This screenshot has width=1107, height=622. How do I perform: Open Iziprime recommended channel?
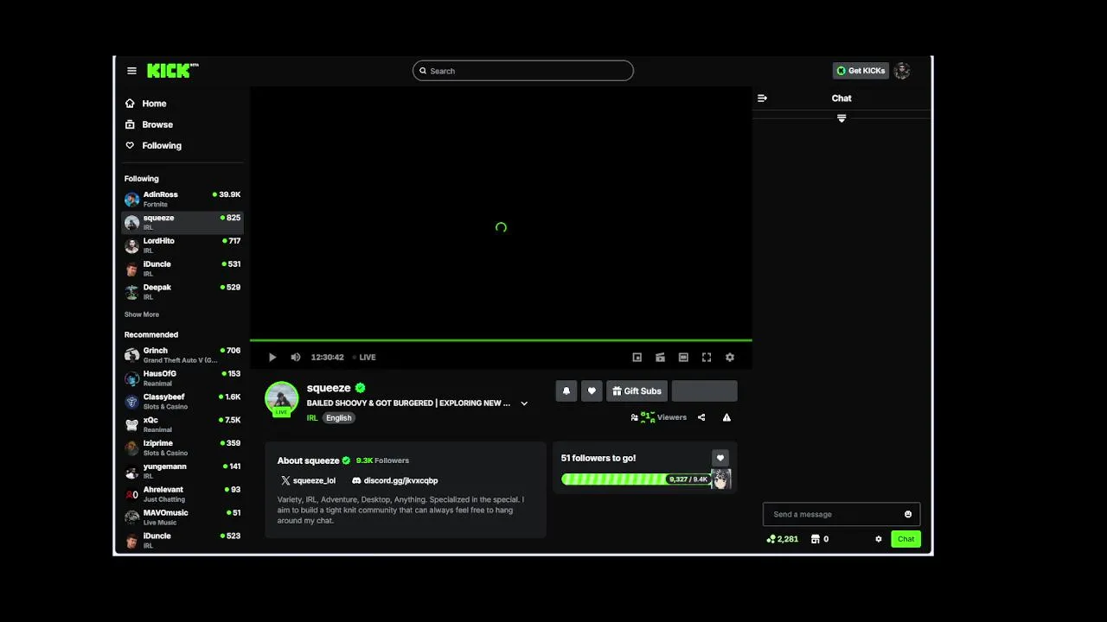(x=182, y=447)
